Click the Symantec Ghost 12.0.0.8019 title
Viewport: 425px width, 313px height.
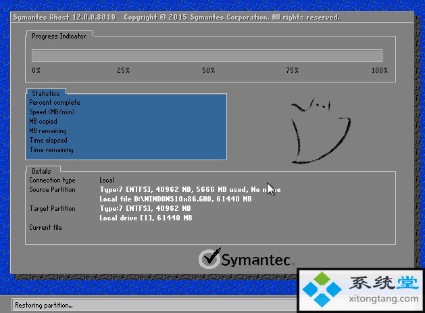(64, 18)
